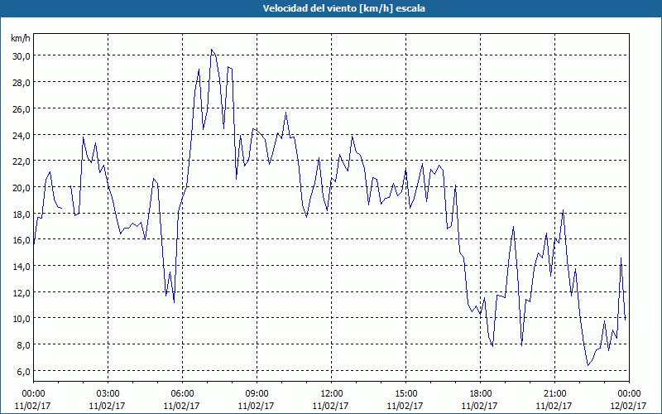Click the 21:00 time axis label
The width and height of the screenshot is (662, 414).
coord(554,394)
